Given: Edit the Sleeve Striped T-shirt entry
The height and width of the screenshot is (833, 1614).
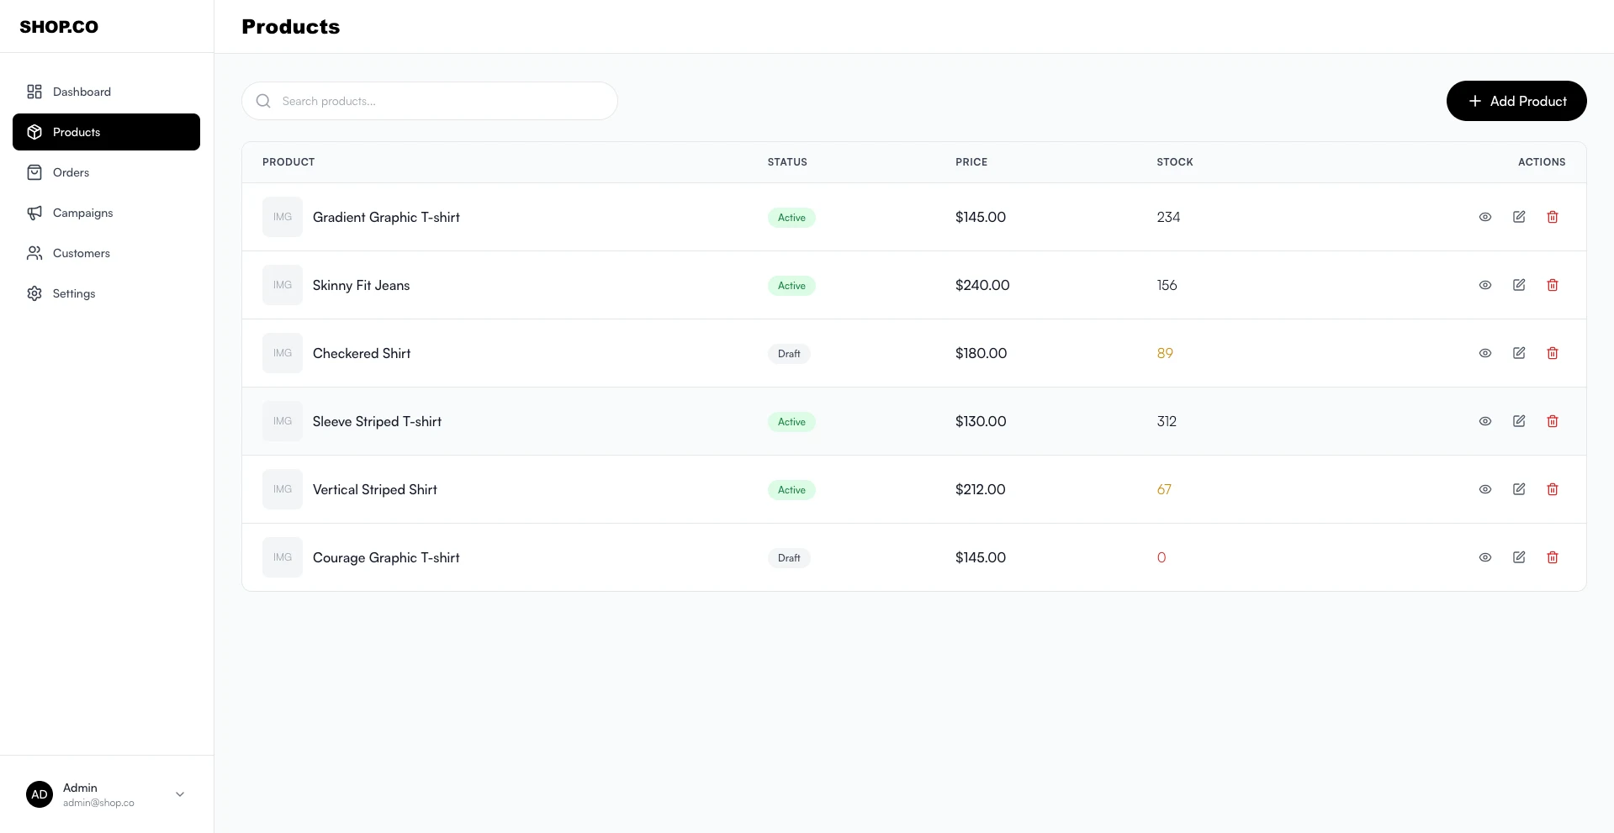Looking at the screenshot, I should pyautogui.click(x=1519, y=421).
